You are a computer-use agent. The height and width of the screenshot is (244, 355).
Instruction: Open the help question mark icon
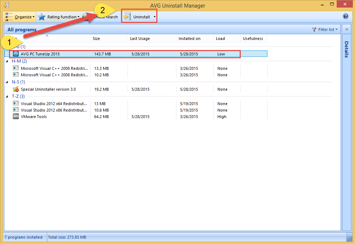(346, 16)
